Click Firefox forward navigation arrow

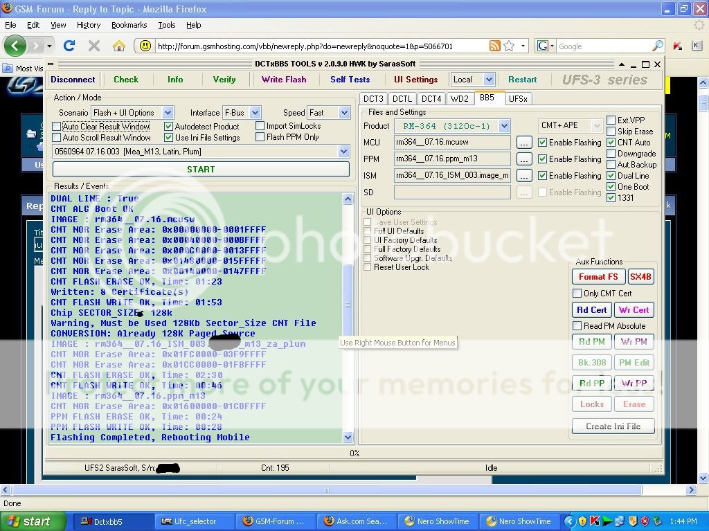[35, 46]
